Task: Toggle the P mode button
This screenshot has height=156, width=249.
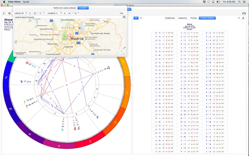Action: click(x=141, y=18)
